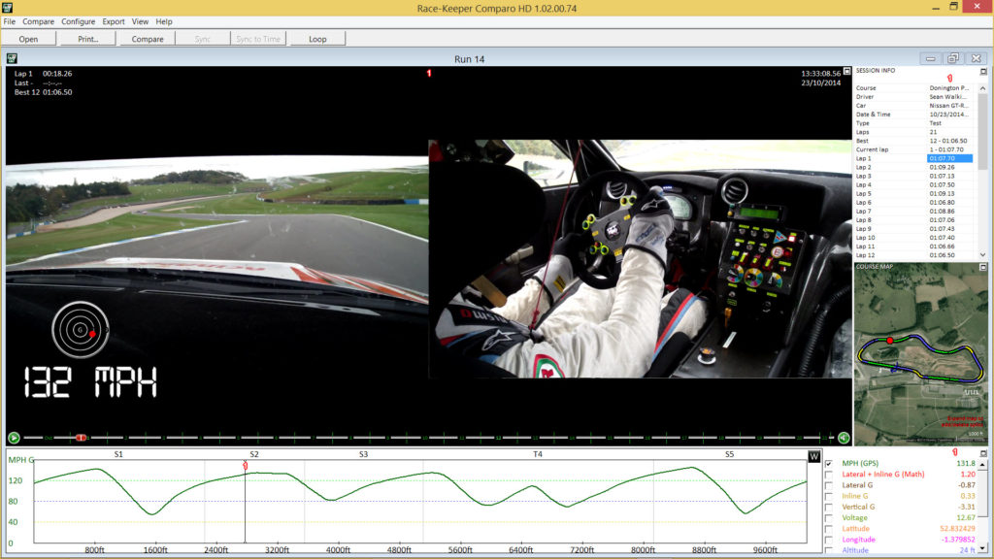The height and width of the screenshot is (559, 994).
Task: Enable Lateral + Inline G (Math) channel
Action: tap(829, 475)
